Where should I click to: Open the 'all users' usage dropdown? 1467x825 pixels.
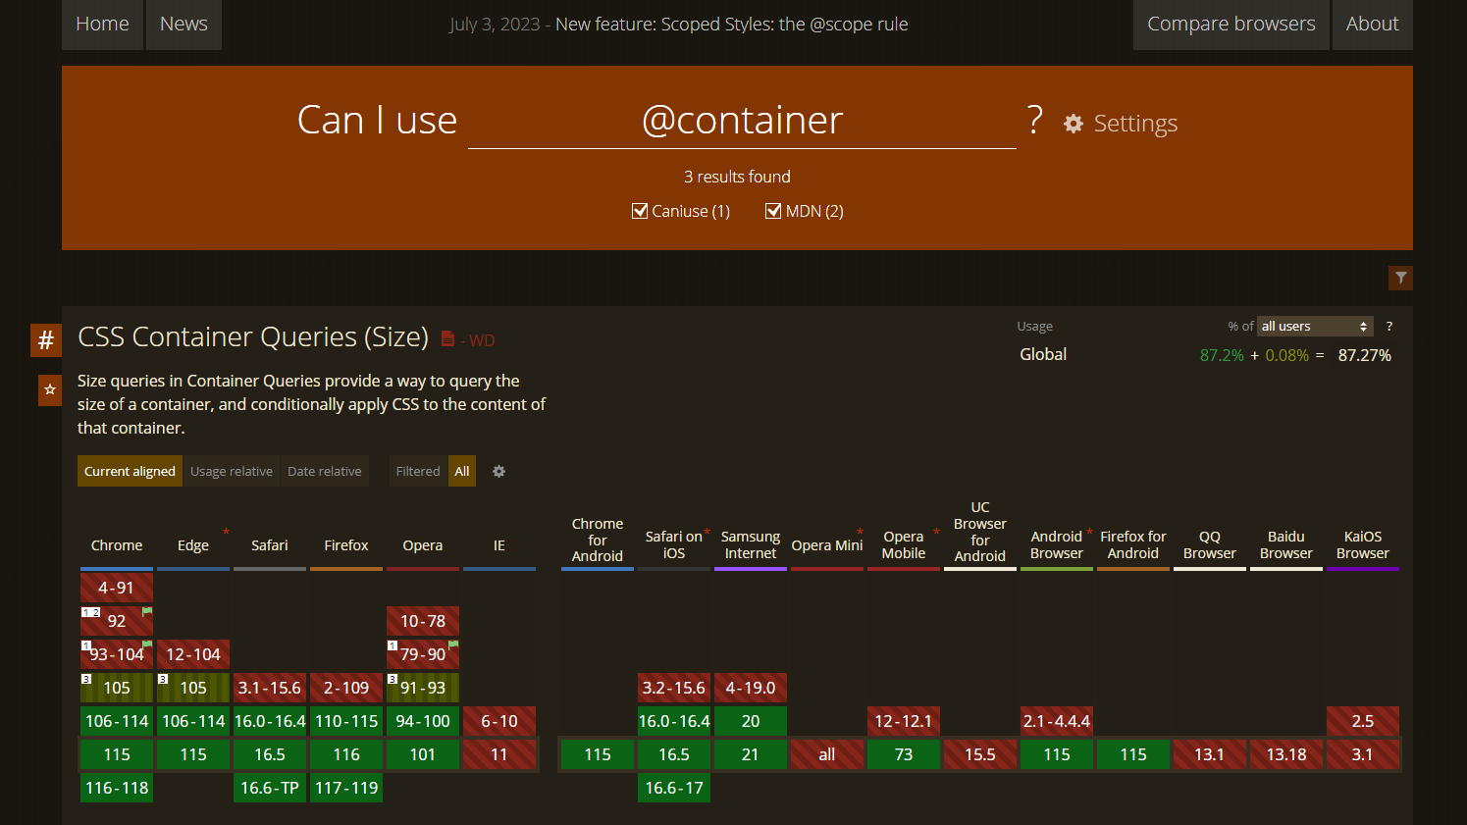click(1315, 327)
